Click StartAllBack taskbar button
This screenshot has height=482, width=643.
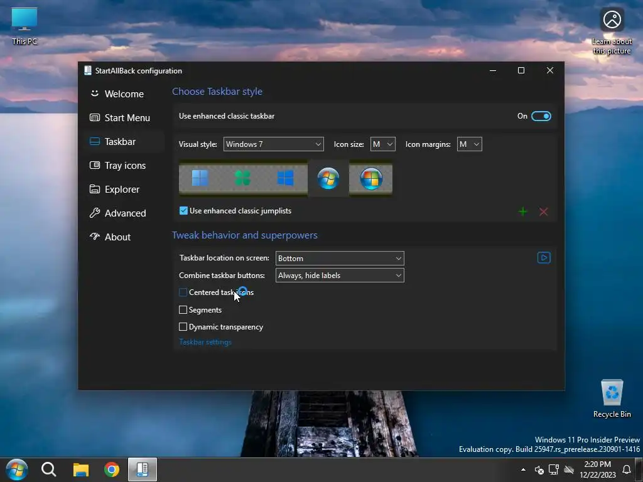pyautogui.click(x=143, y=469)
